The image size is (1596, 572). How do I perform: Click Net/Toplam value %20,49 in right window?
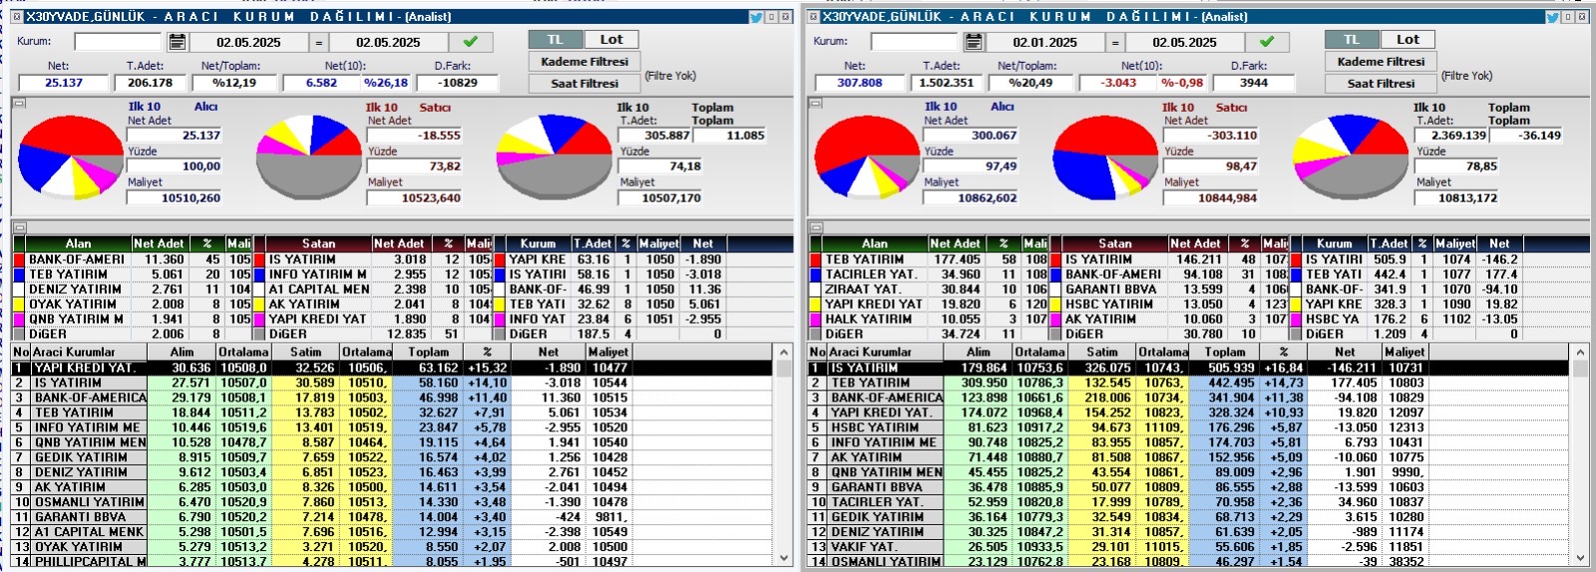pos(1030,83)
